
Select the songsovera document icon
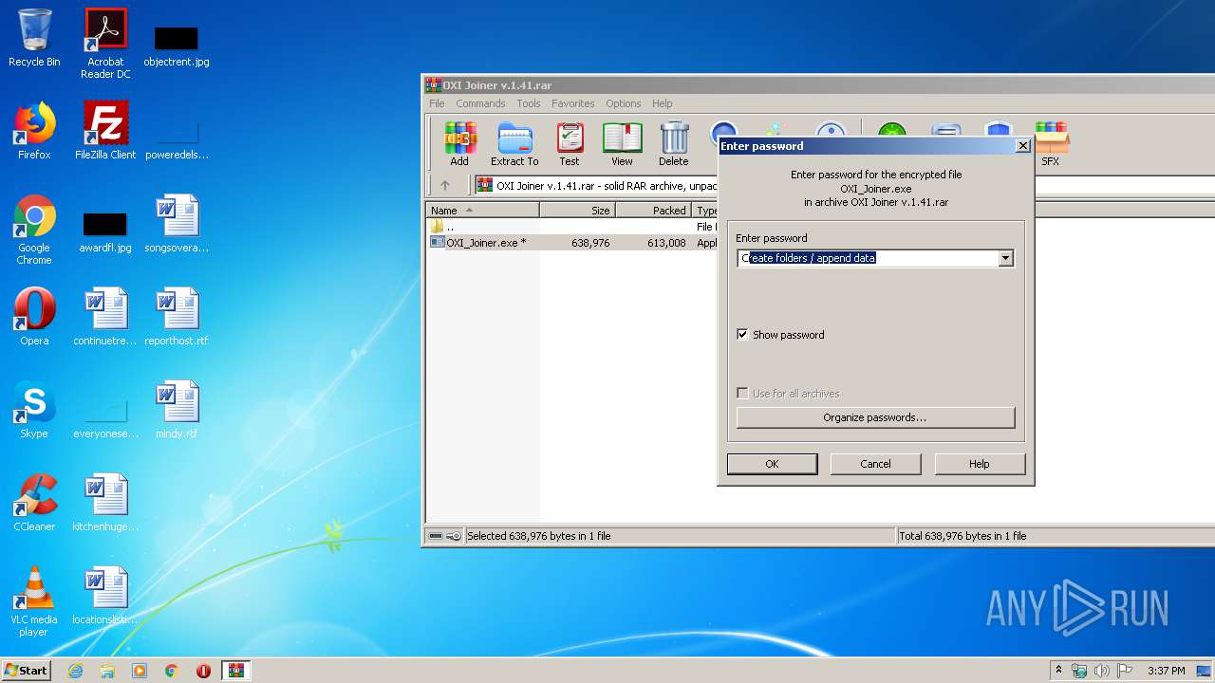(x=177, y=224)
